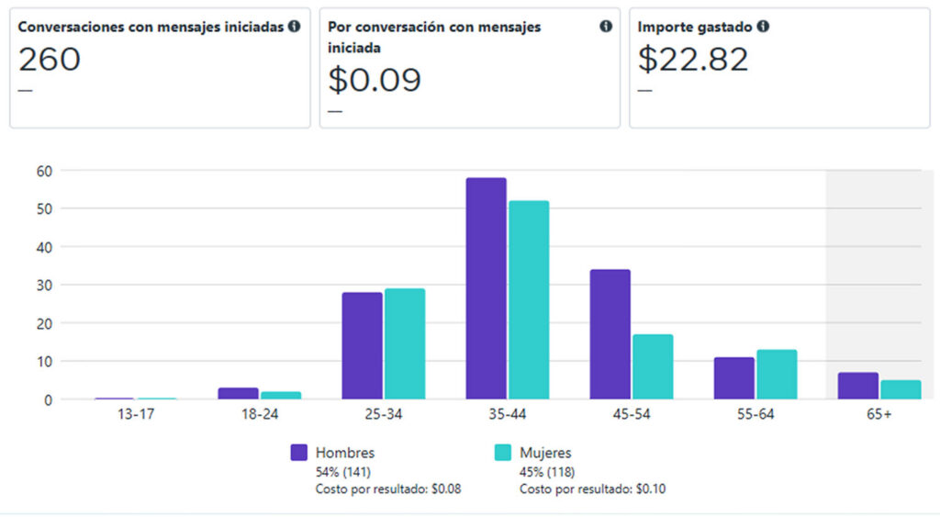Viewport: 940px width, 517px height.
Task: Select the Mujeres legend label
Action: click(x=545, y=453)
